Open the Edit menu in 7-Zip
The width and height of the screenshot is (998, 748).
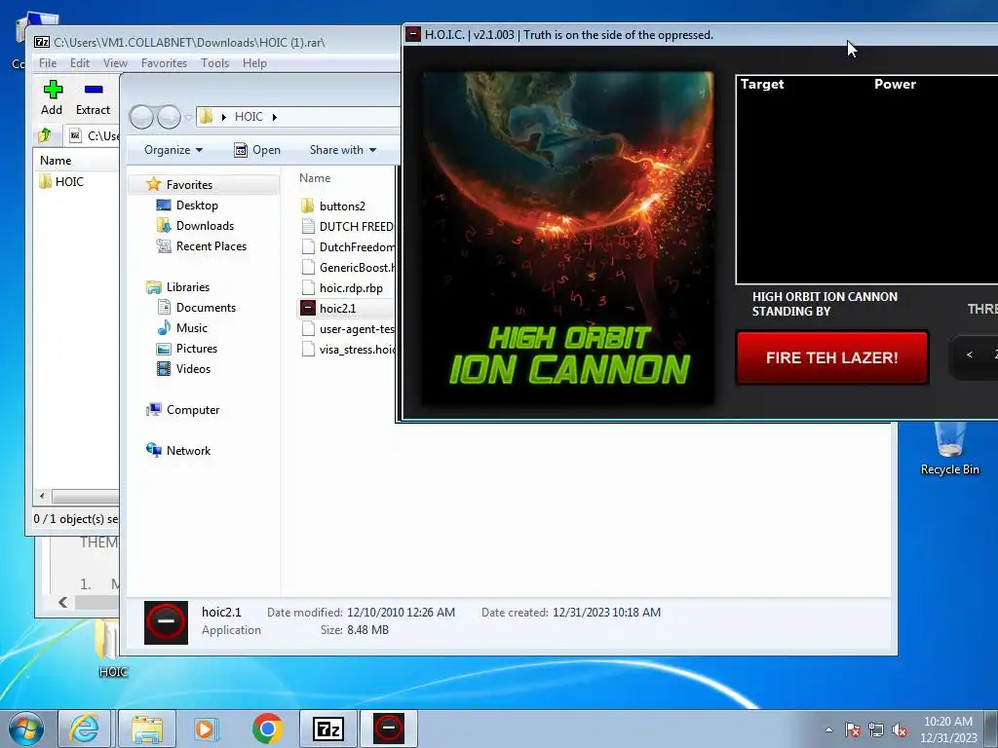click(80, 63)
